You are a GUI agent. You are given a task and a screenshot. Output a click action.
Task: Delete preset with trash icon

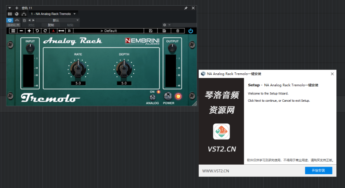pos(178,31)
